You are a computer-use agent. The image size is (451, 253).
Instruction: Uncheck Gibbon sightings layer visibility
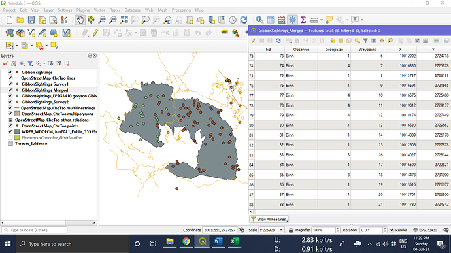[x=10, y=73]
